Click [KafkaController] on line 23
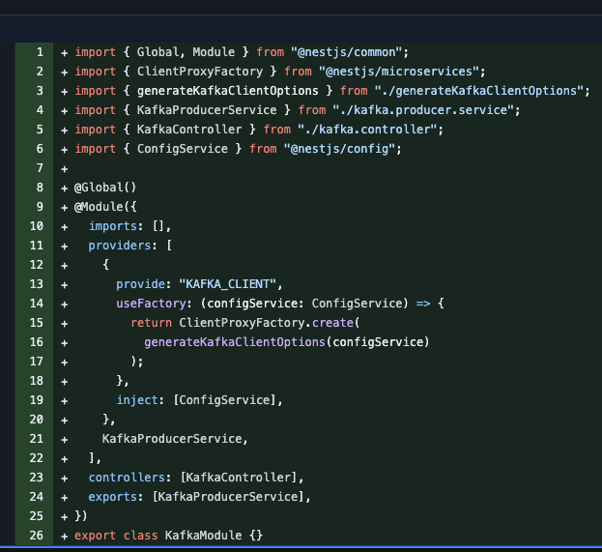 [x=238, y=478]
